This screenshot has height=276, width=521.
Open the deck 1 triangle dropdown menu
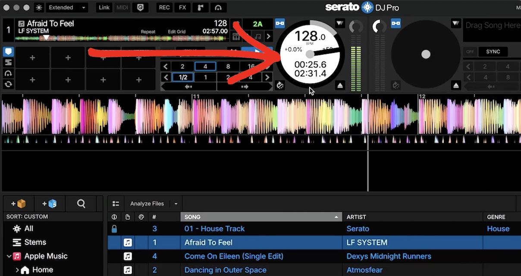pos(340,23)
